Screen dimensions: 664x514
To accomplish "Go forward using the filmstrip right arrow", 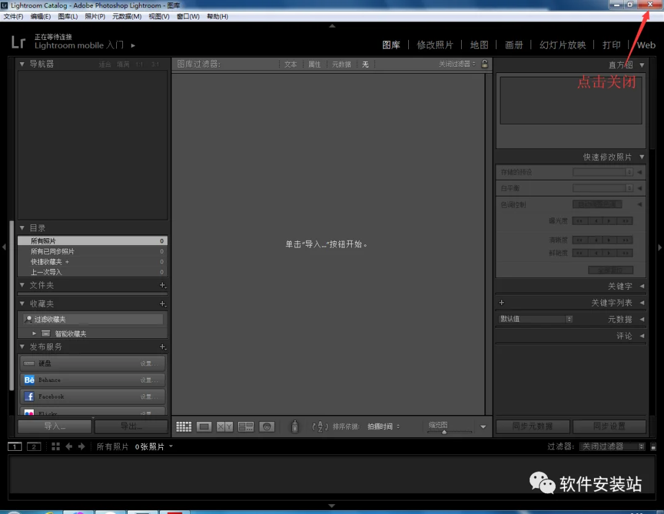I will point(81,446).
